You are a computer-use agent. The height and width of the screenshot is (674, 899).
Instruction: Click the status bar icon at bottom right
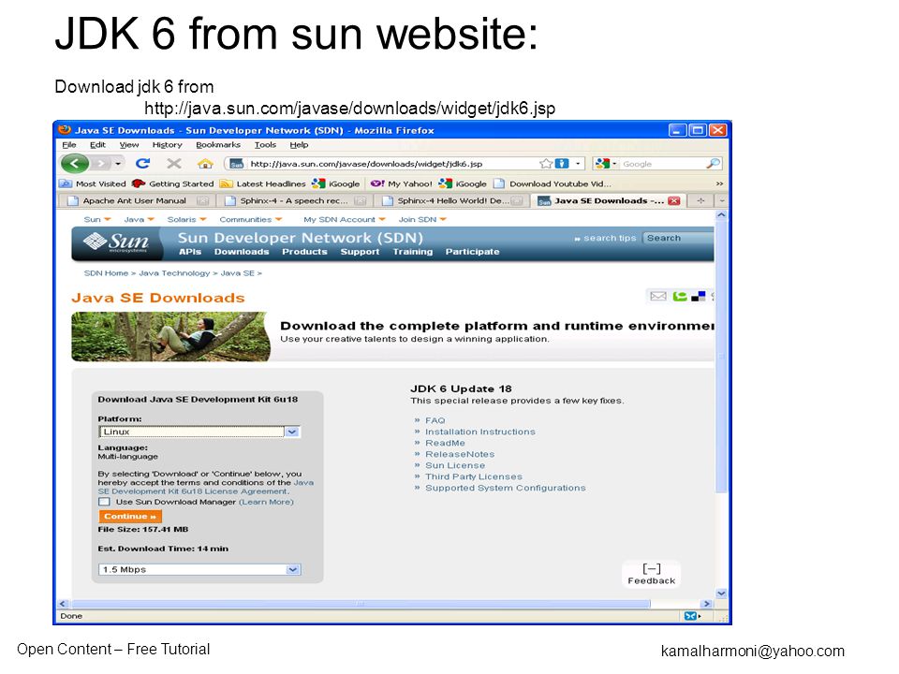click(692, 616)
